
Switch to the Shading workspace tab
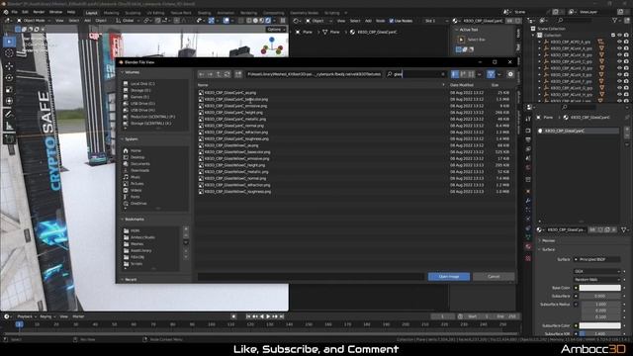click(x=205, y=13)
